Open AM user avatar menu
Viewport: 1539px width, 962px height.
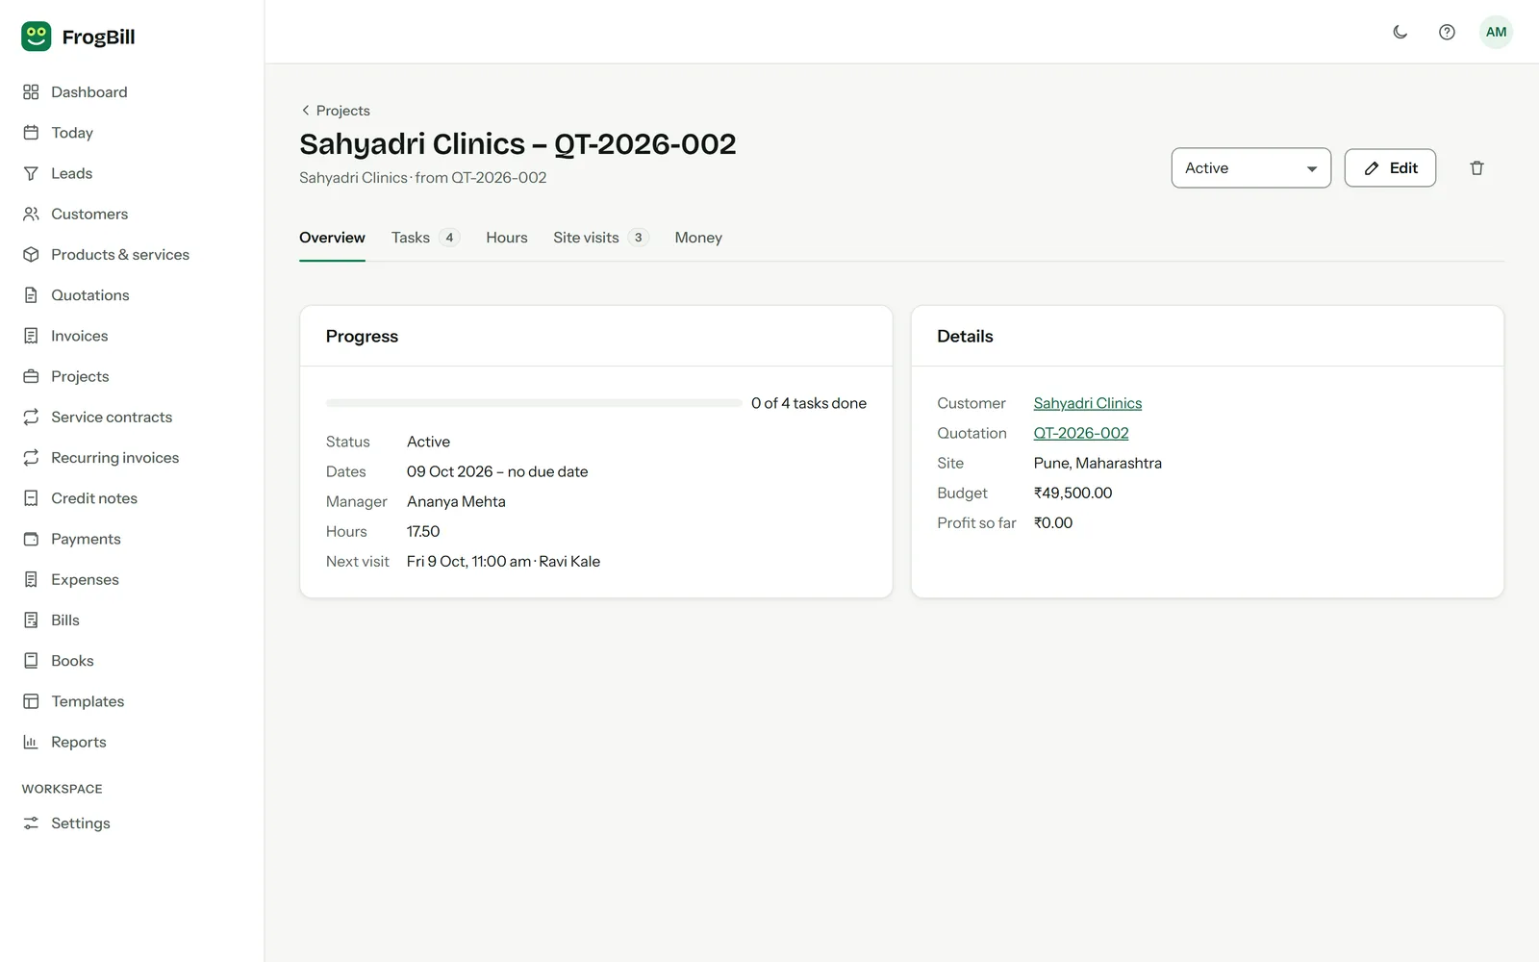point(1496,32)
